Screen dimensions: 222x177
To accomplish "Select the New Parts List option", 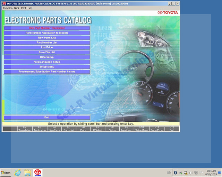I will [47, 38].
